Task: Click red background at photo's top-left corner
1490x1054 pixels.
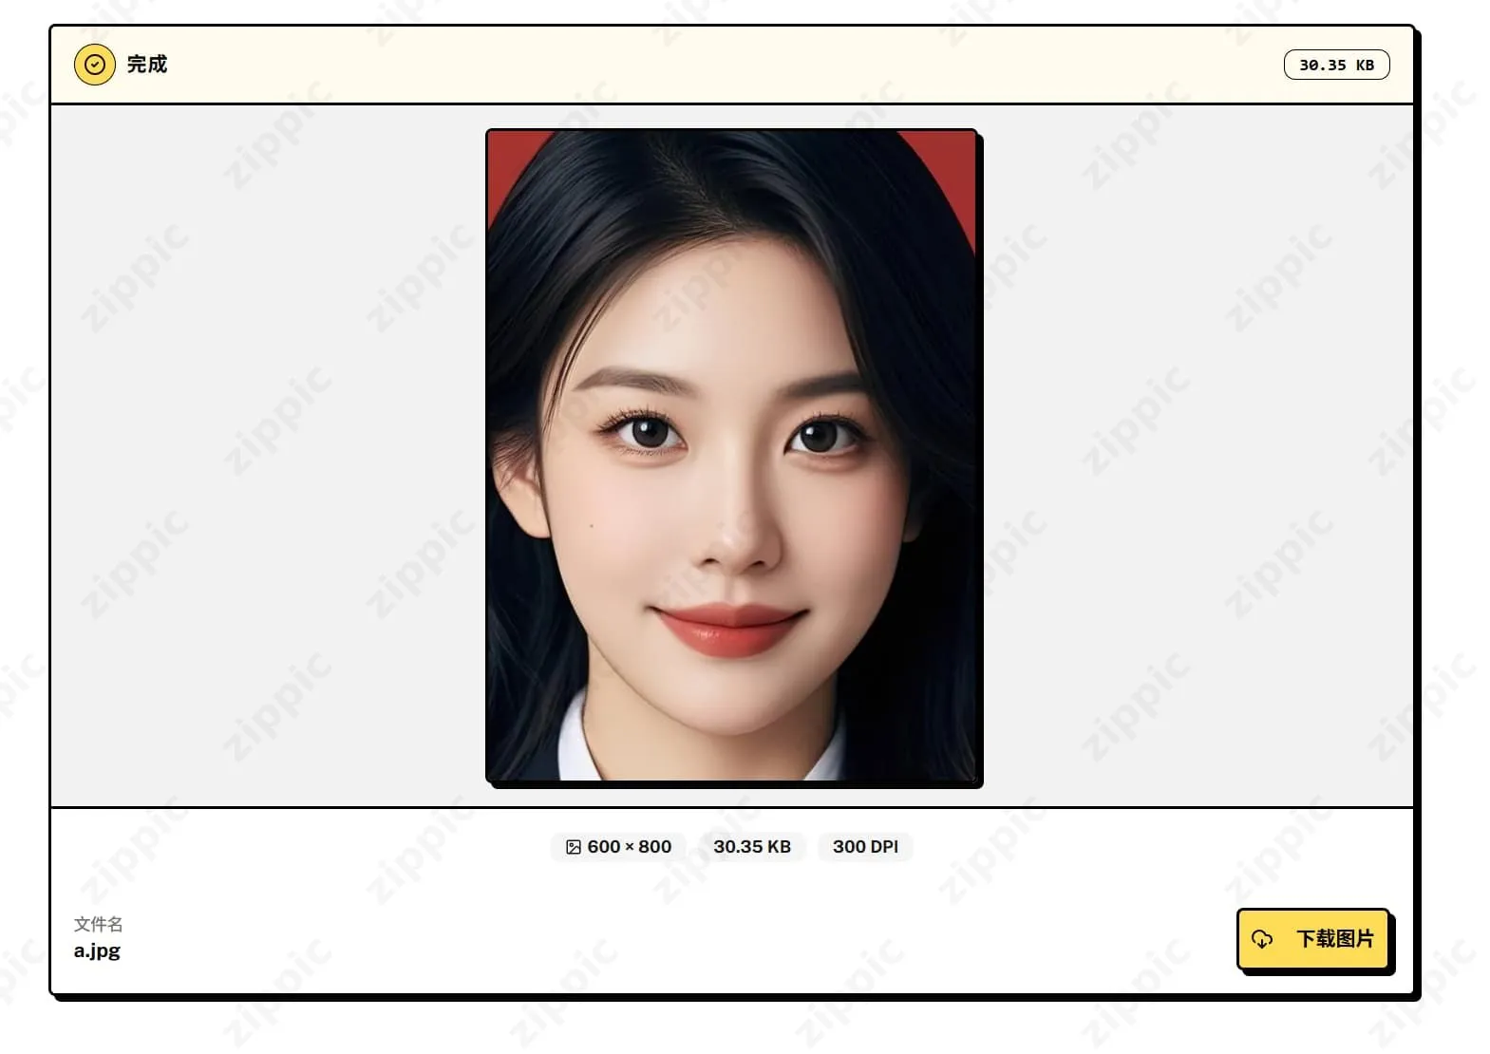Action: [x=503, y=157]
